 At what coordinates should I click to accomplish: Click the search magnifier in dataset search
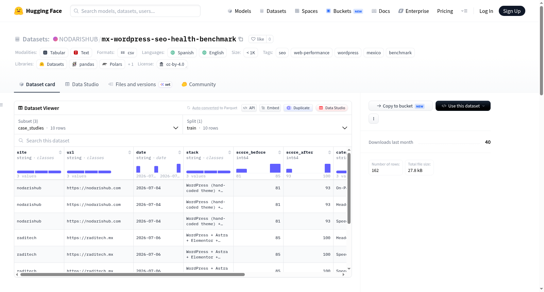[21, 140]
